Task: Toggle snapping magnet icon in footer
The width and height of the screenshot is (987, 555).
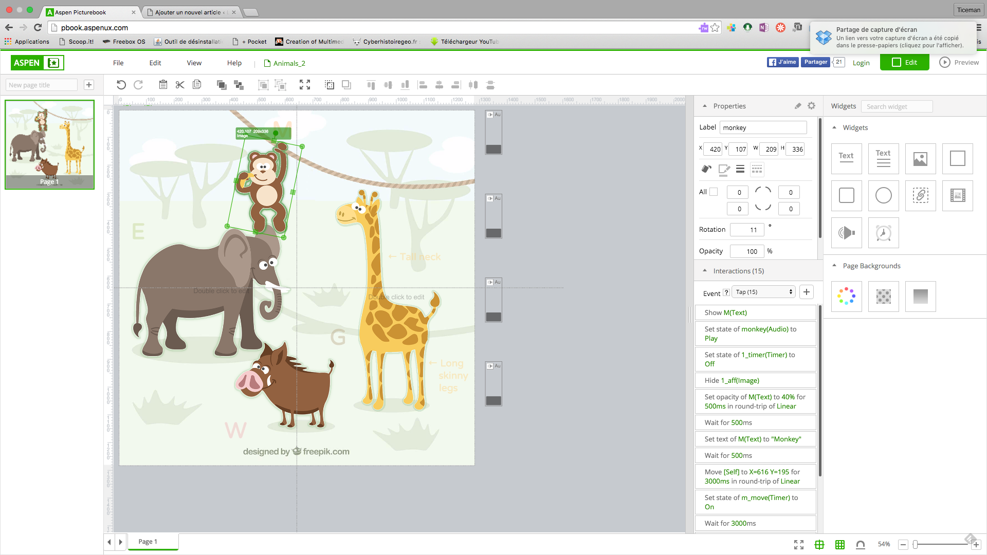Action: click(x=861, y=544)
